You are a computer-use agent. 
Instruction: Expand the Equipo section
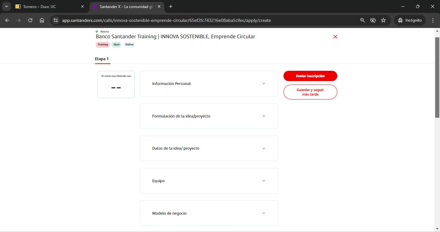pyautogui.click(x=209, y=181)
